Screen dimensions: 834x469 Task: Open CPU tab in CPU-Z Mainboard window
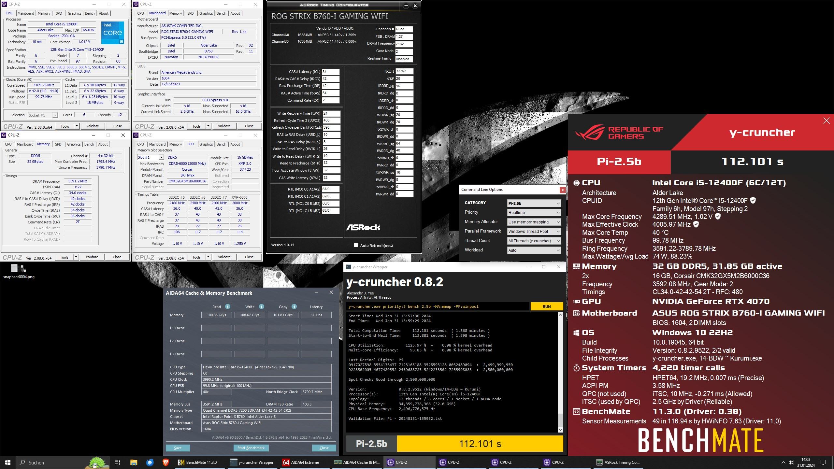click(x=140, y=13)
